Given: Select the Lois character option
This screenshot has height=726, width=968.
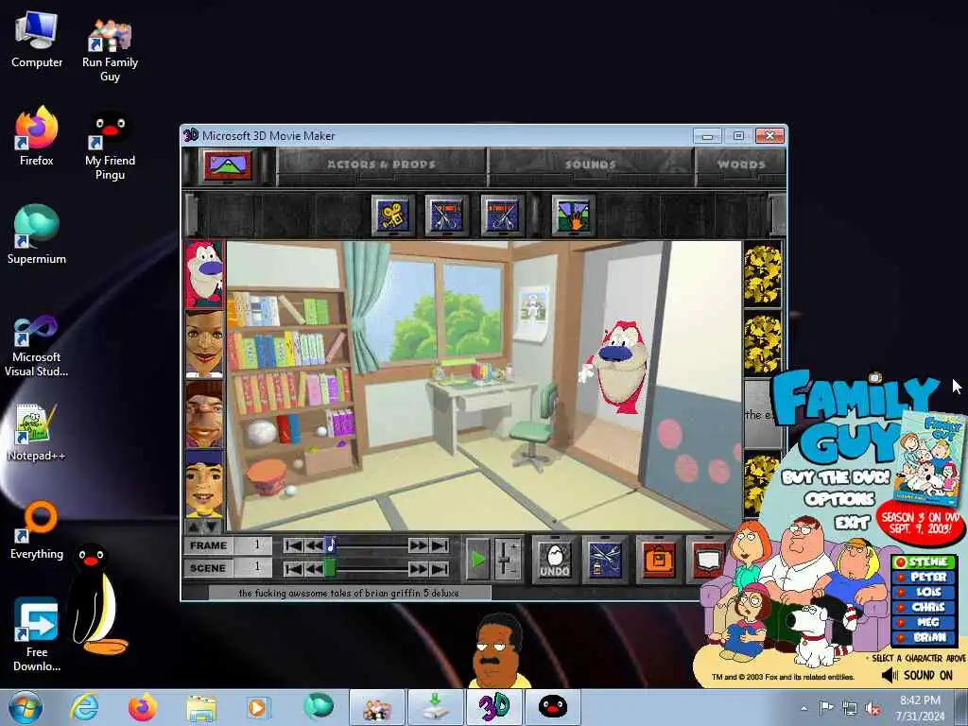Looking at the screenshot, I should [925, 592].
